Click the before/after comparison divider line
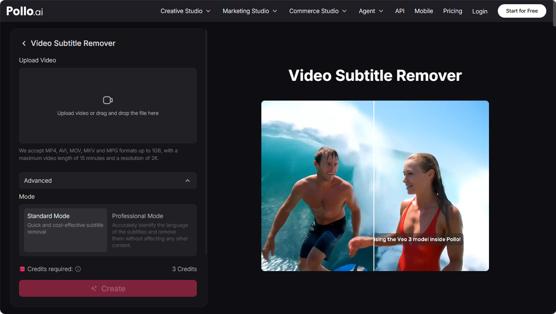The height and width of the screenshot is (314, 556). coord(374,186)
